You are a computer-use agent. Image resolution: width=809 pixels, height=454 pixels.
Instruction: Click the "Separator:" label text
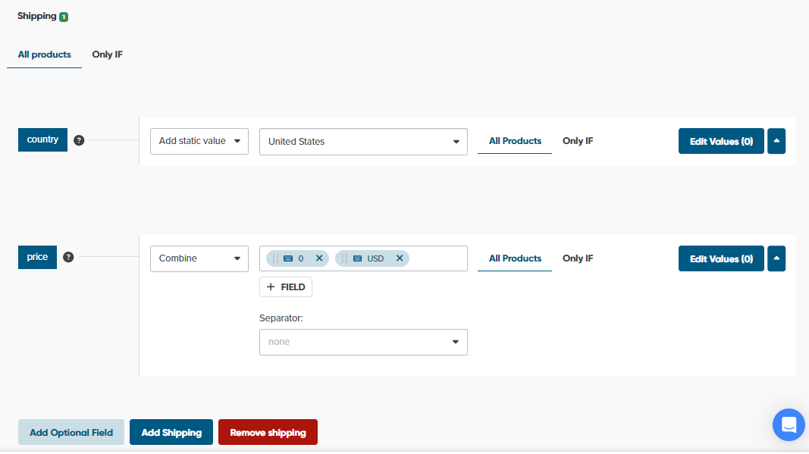point(281,318)
